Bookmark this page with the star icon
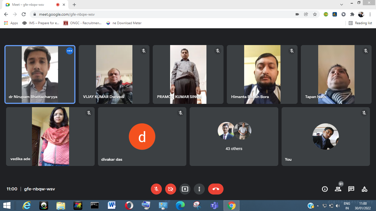 315,14
